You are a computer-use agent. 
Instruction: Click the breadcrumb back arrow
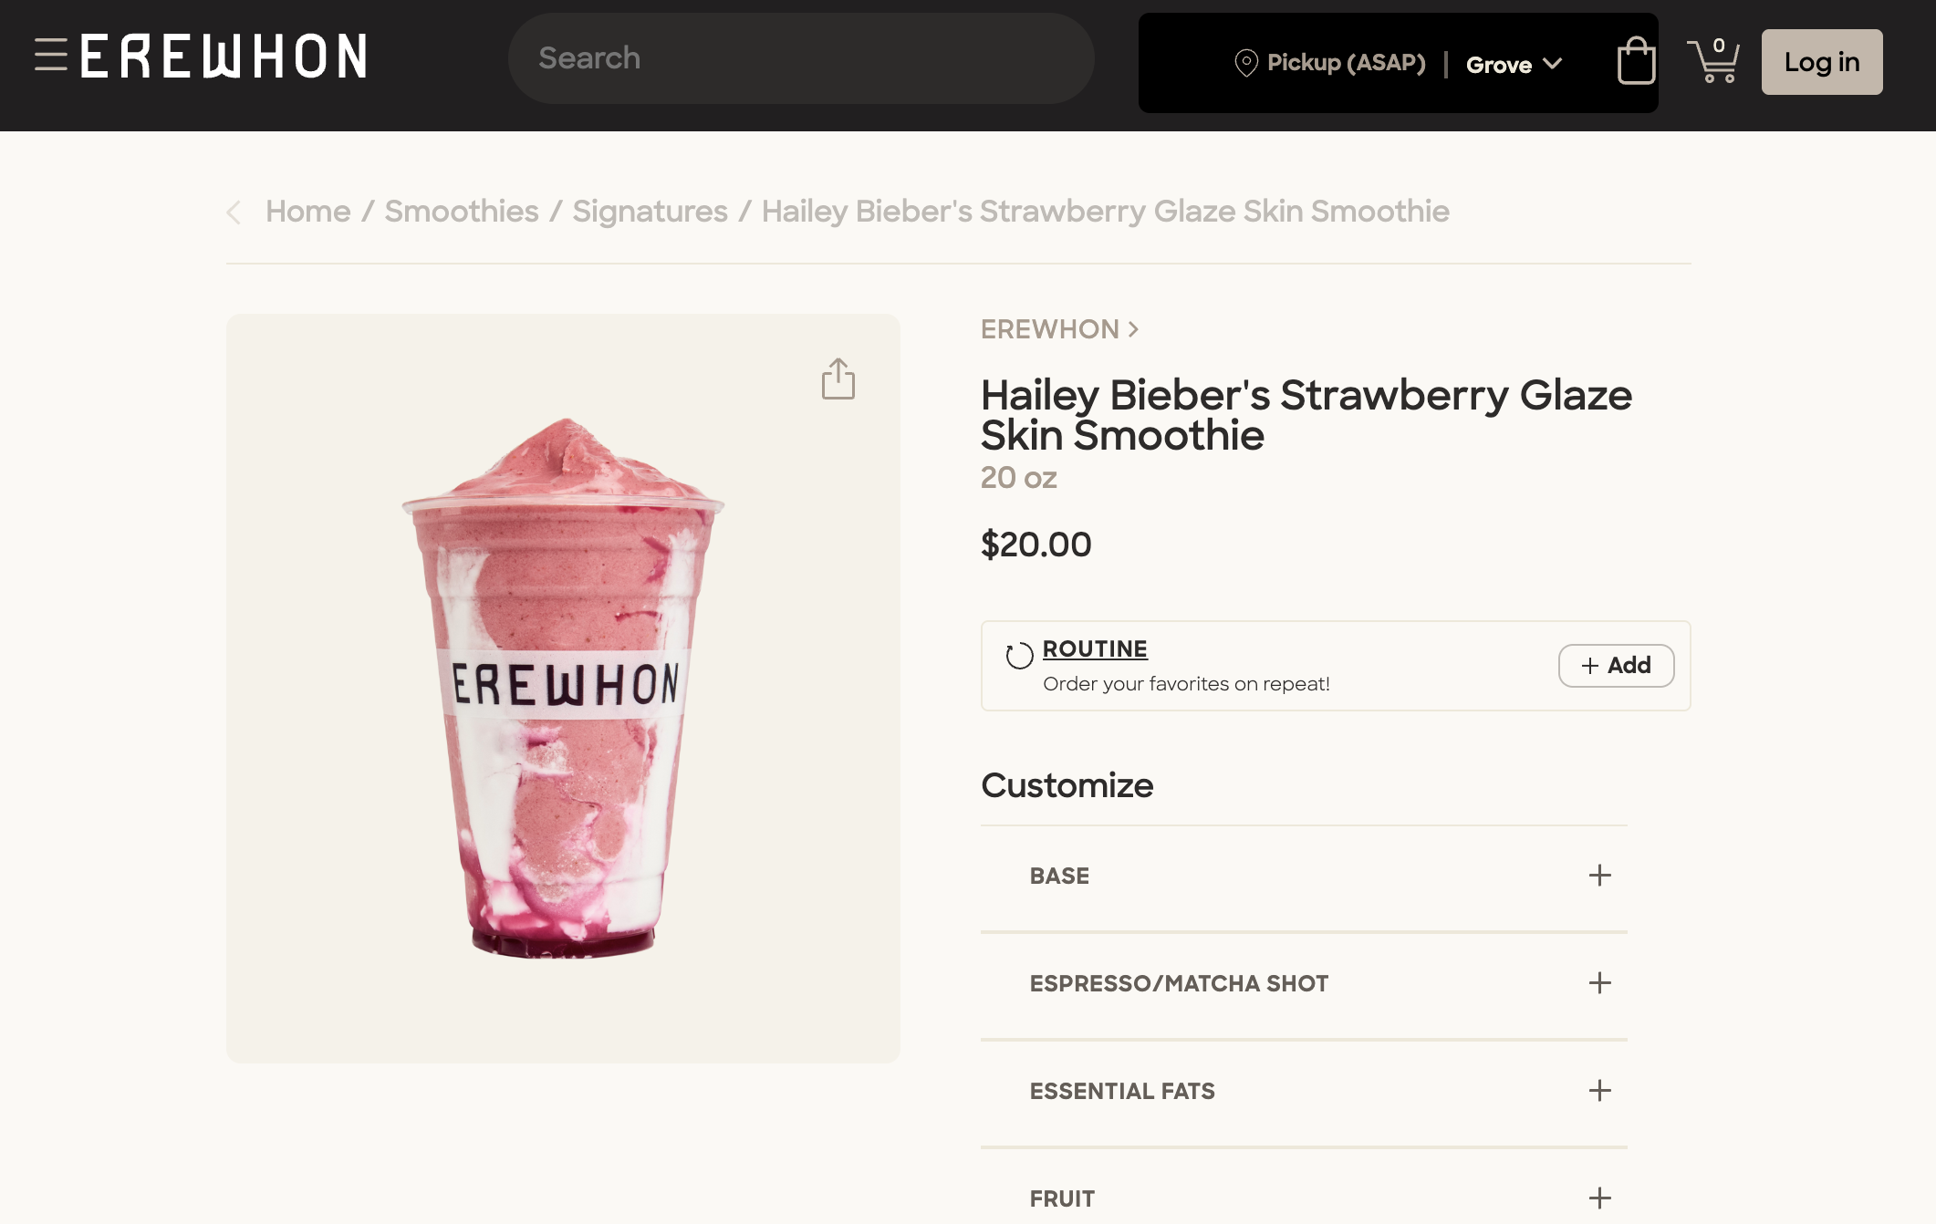tap(234, 213)
